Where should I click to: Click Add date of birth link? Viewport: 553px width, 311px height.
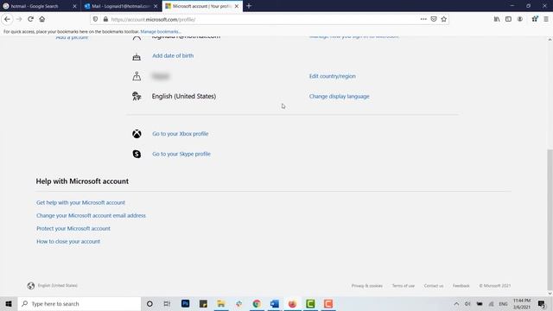pos(173,55)
